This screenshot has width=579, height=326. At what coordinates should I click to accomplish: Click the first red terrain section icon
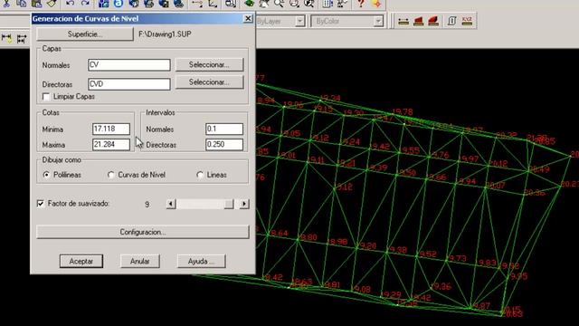click(x=418, y=21)
